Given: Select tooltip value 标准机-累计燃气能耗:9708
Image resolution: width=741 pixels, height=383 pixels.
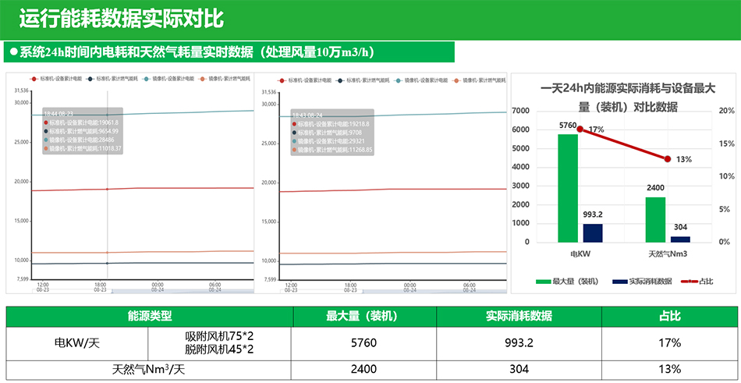Looking at the screenshot, I should click(326, 133).
